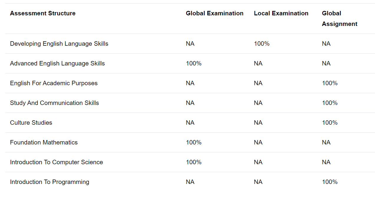The height and width of the screenshot is (199, 375).
Task: Select NA Global Examination for Developing English
Action: tap(190, 44)
